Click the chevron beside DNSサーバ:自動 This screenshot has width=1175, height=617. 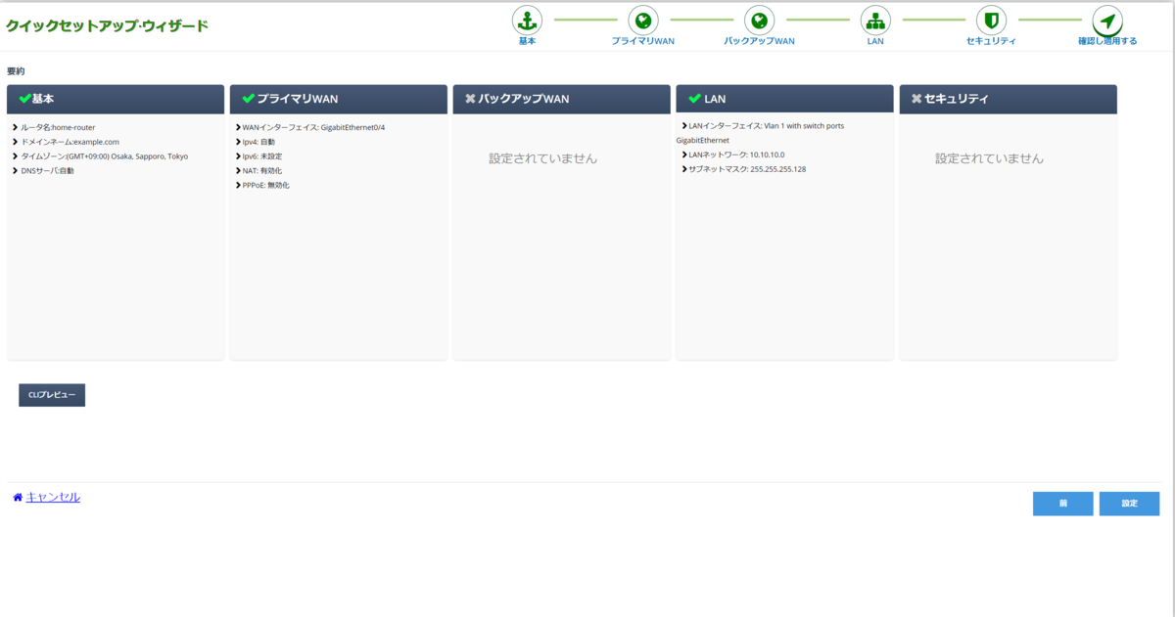click(x=16, y=170)
